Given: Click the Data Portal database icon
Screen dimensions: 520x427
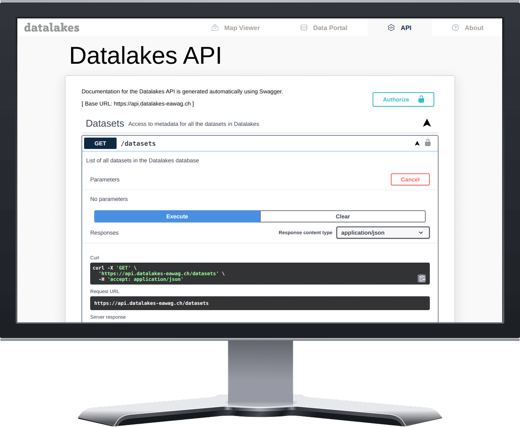Looking at the screenshot, I should click(x=304, y=28).
